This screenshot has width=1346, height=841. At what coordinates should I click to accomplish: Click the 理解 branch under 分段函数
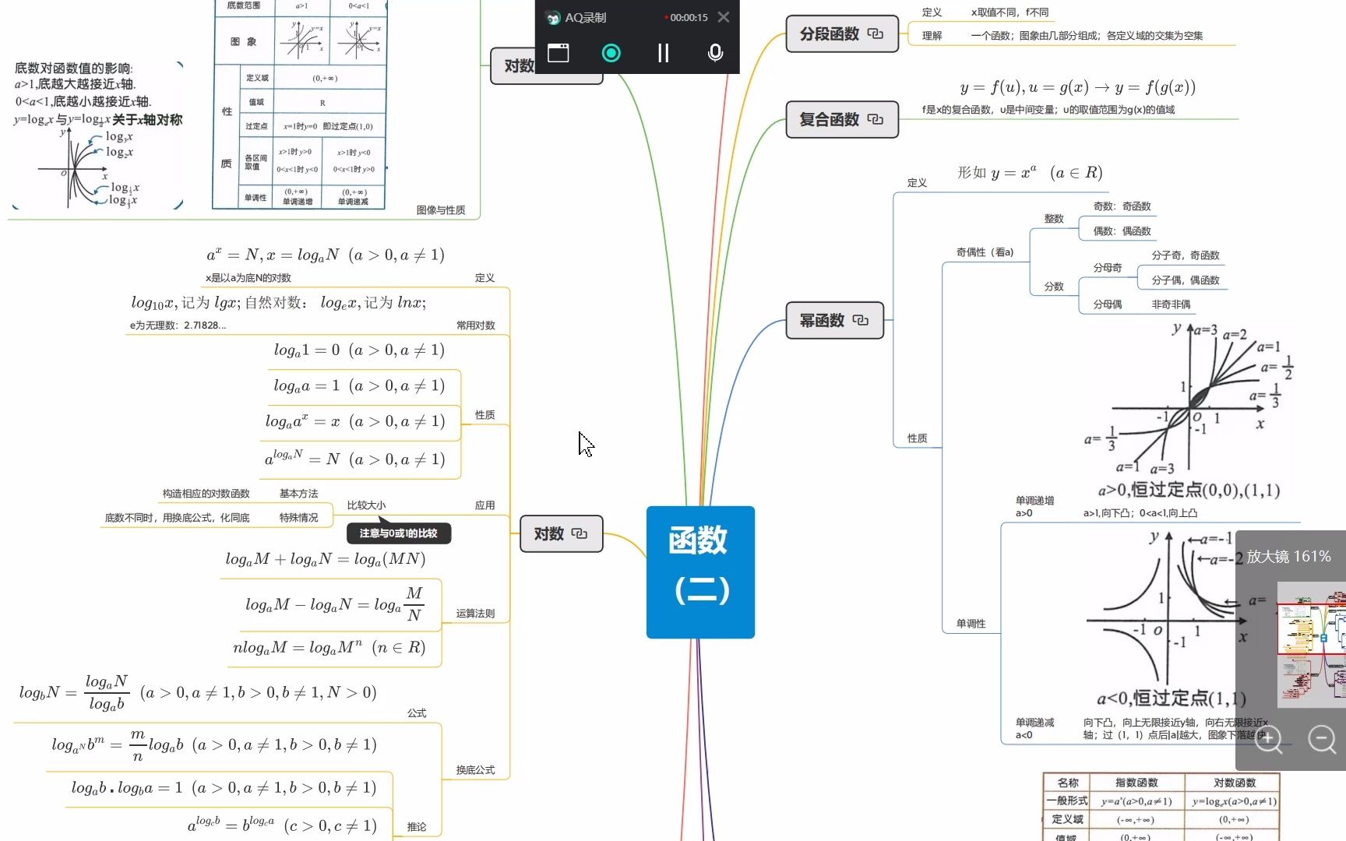pos(932,36)
